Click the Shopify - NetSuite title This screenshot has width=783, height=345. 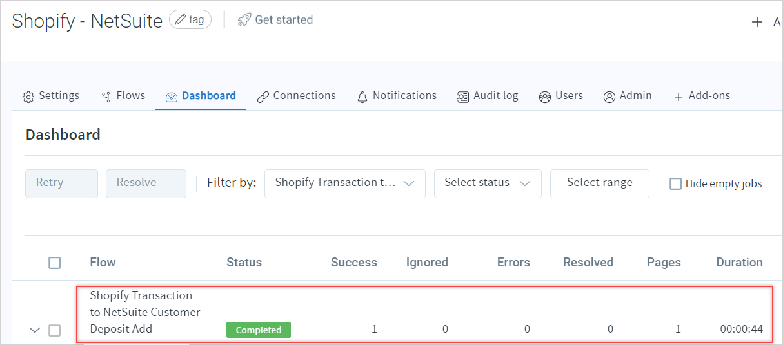(x=87, y=21)
